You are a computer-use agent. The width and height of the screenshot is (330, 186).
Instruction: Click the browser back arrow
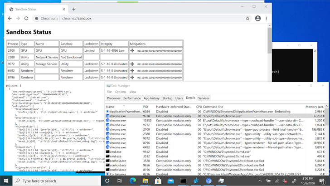(10, 19)
